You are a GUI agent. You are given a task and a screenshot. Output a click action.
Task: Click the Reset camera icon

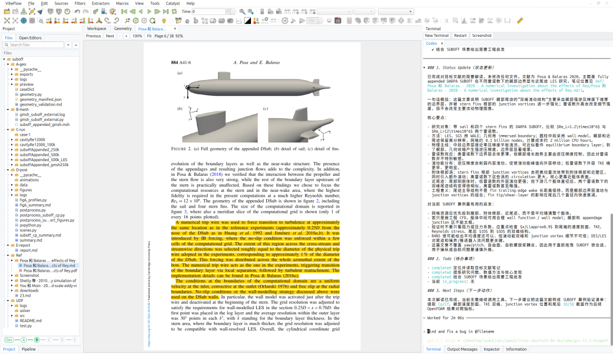point(7,21)
